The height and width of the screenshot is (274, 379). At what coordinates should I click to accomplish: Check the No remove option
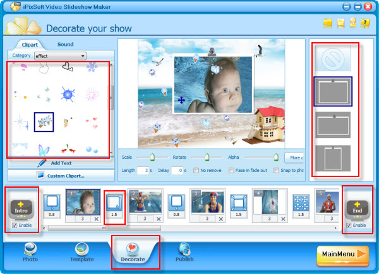click(x=196, y=170)
